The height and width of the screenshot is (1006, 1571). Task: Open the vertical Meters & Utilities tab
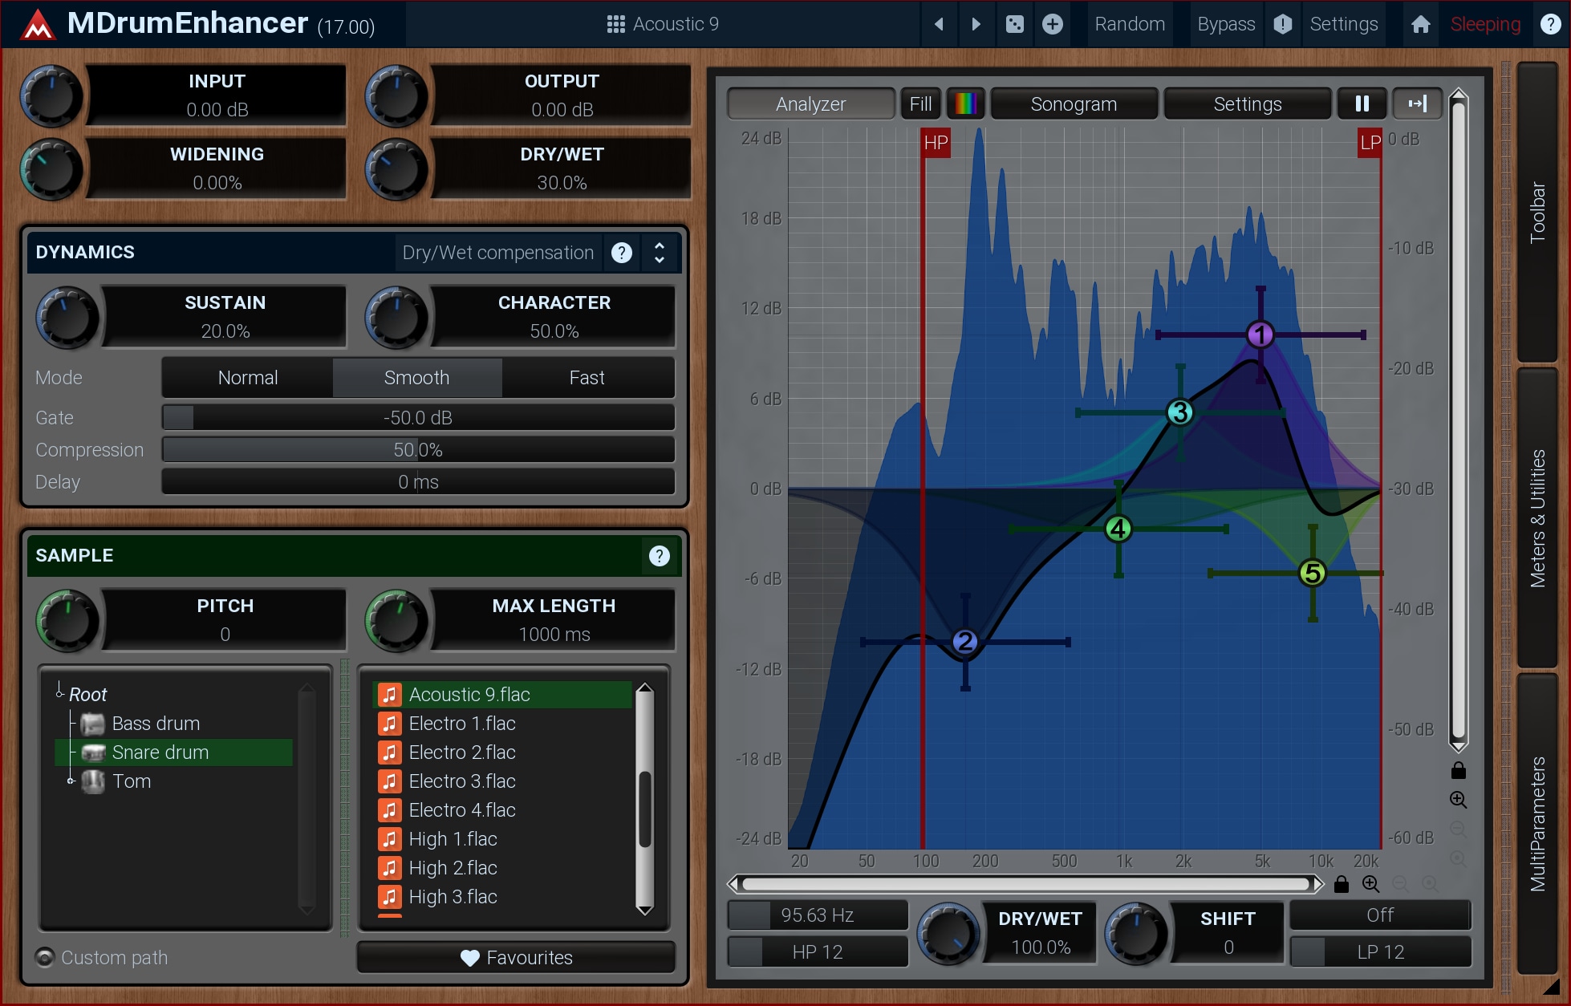1536,517
